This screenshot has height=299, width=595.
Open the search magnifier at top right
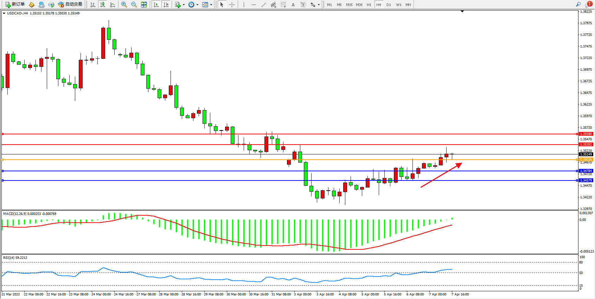click(x=578, y=5)
